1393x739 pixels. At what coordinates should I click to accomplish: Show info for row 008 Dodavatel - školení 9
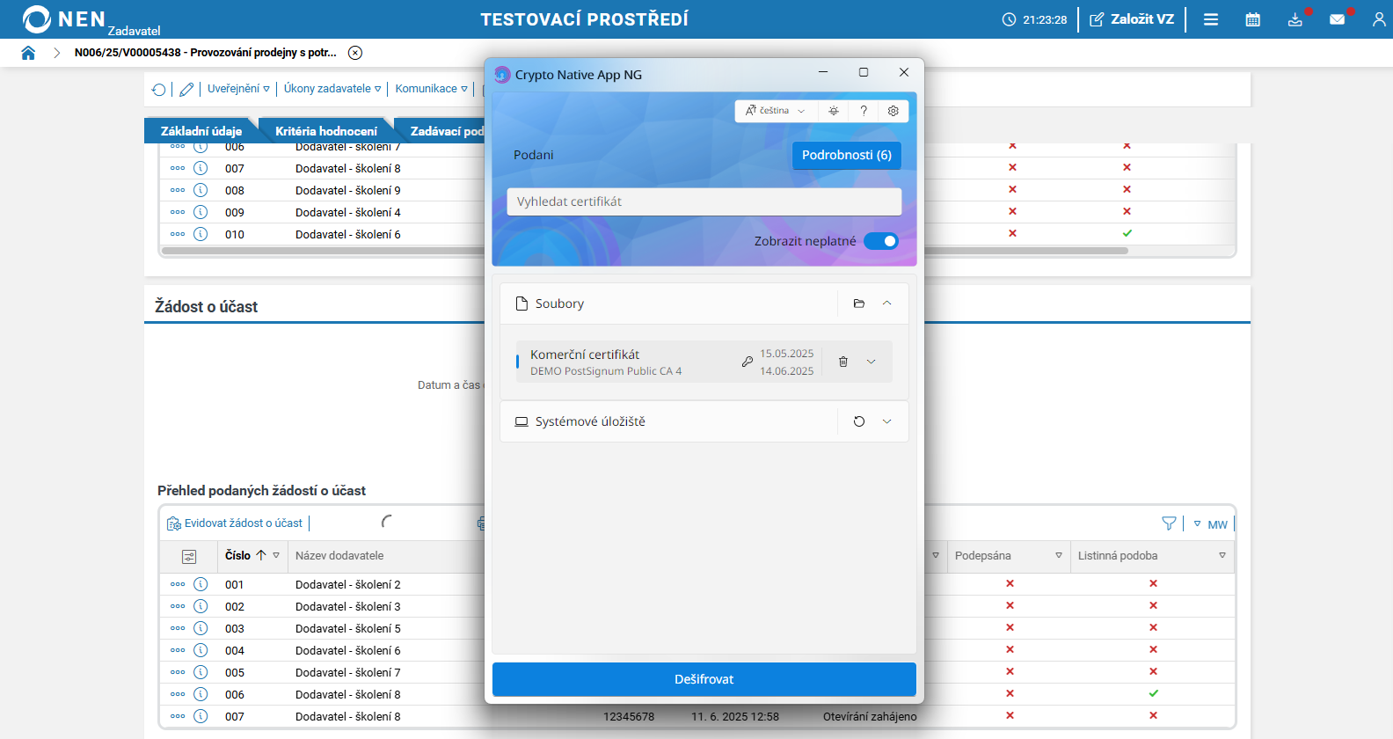click(x=201, y=190)
